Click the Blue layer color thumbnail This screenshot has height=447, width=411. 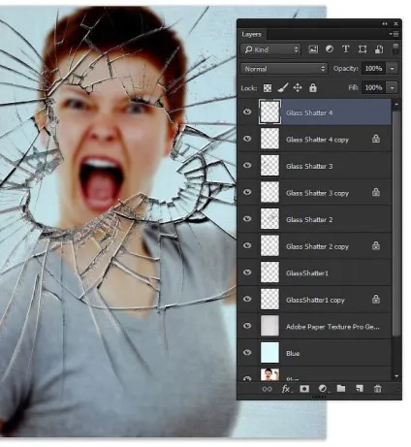coord(269,353)
